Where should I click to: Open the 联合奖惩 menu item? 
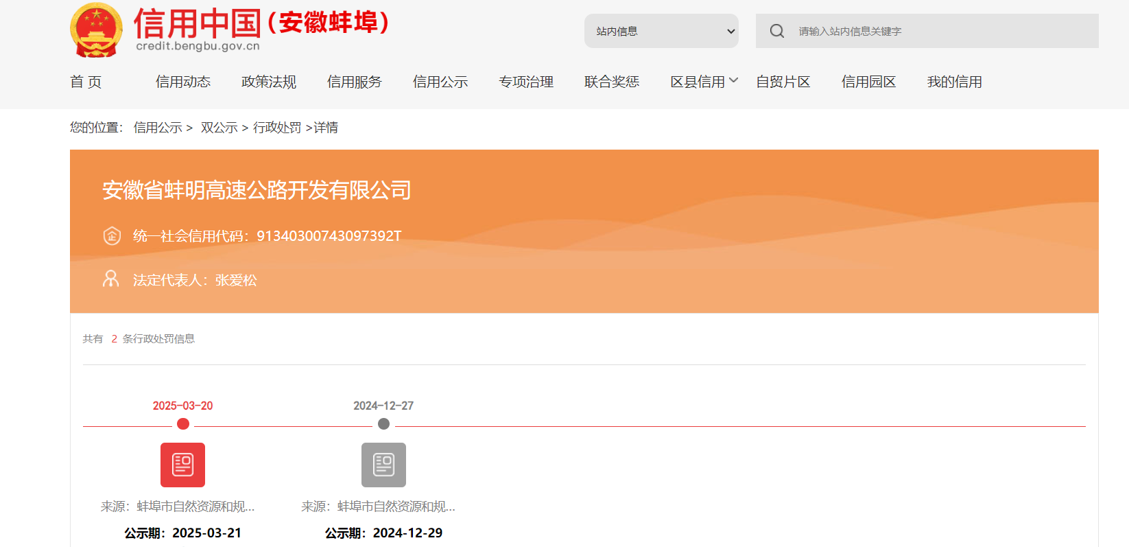(x=612, y=82)
